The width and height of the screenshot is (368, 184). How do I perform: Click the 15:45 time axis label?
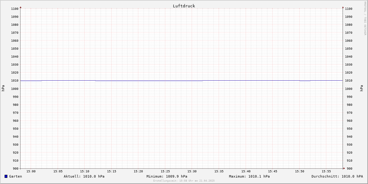273,171
